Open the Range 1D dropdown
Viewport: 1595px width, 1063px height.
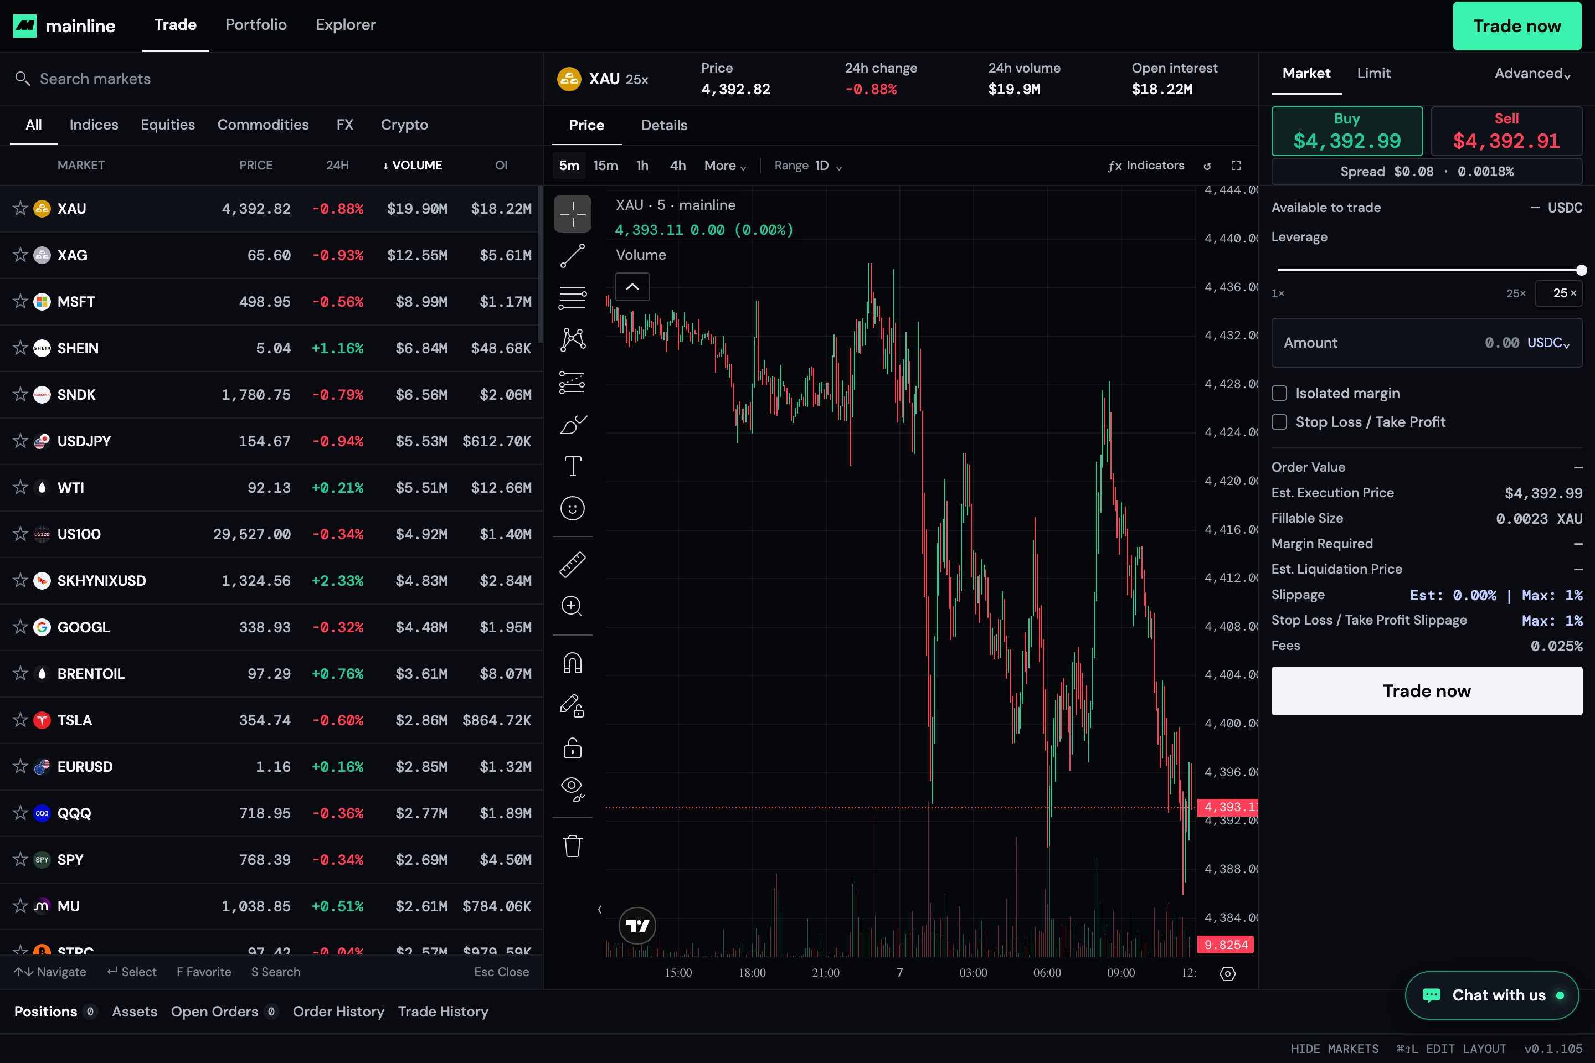(x=809, y=166)
